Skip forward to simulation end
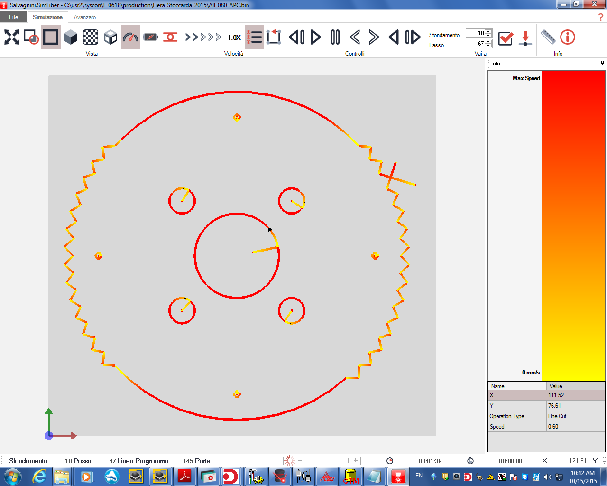607x486 pixels. (413, 37)
